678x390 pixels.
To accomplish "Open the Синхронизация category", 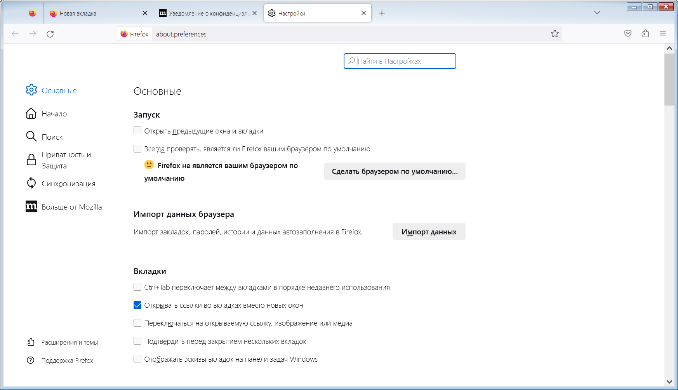I will pos(61,184).
